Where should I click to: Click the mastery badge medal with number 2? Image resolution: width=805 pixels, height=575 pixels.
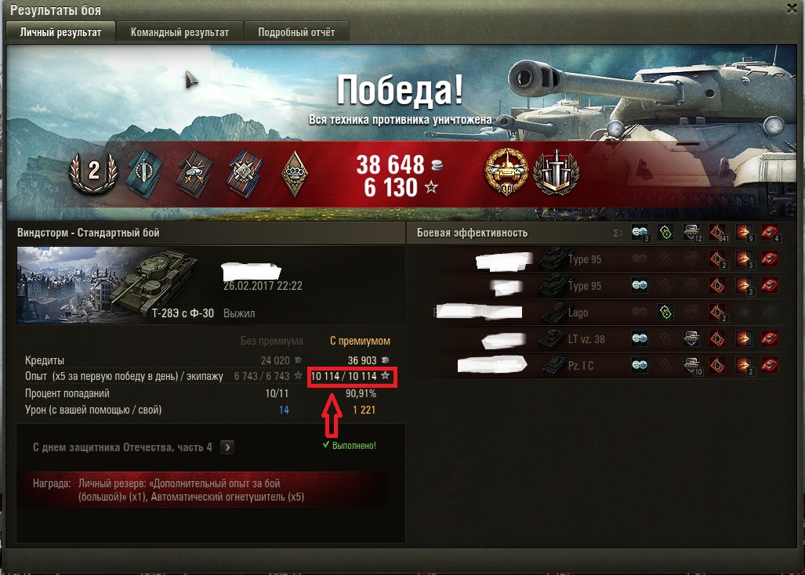[x=93, y=172]
